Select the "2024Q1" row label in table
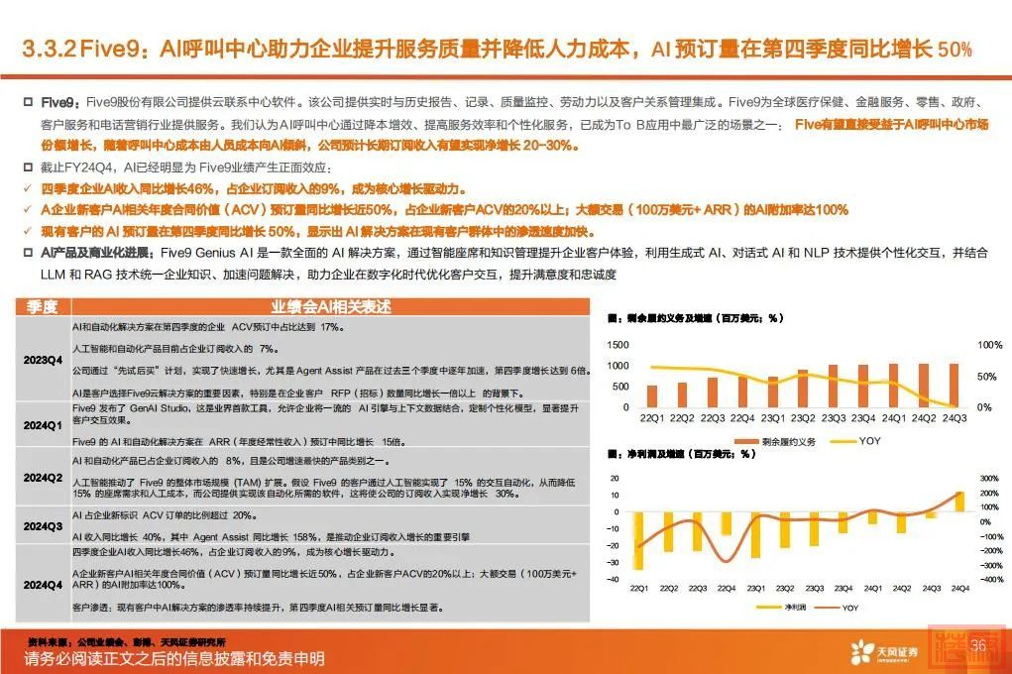The image size is (1012, 674). coord(43,425)
